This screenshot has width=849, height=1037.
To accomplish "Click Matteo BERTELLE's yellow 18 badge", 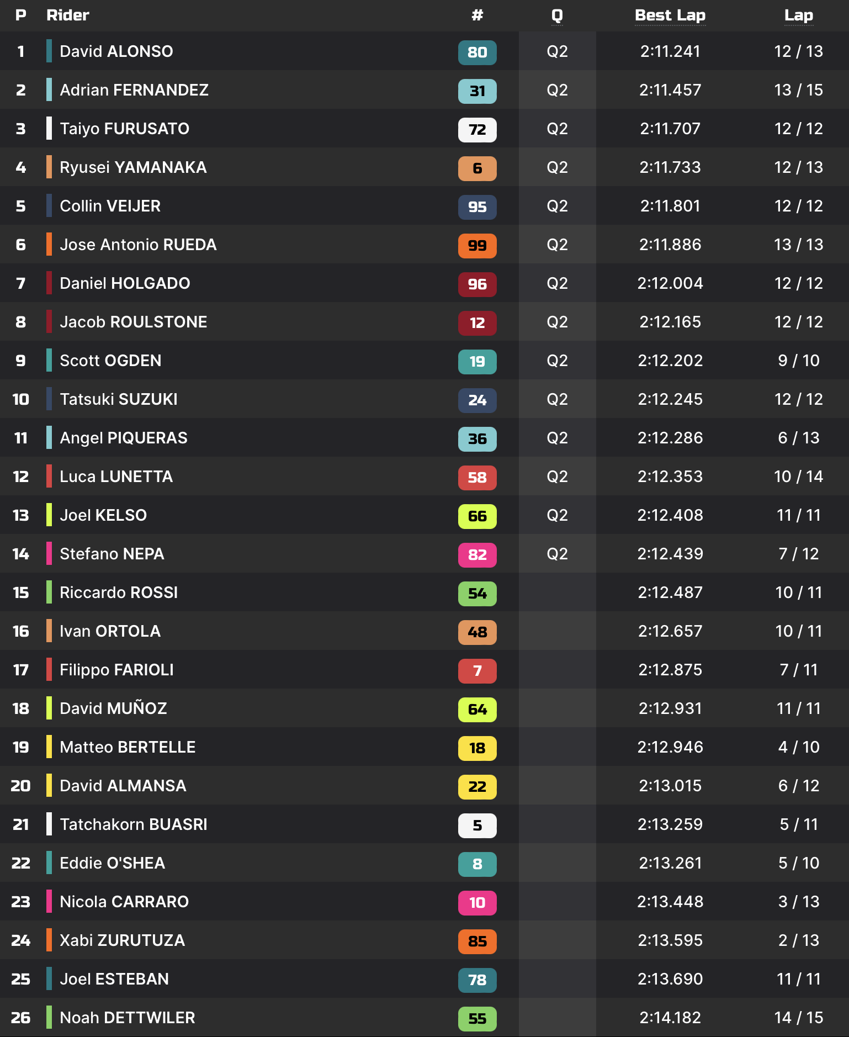I will [477, 748].
